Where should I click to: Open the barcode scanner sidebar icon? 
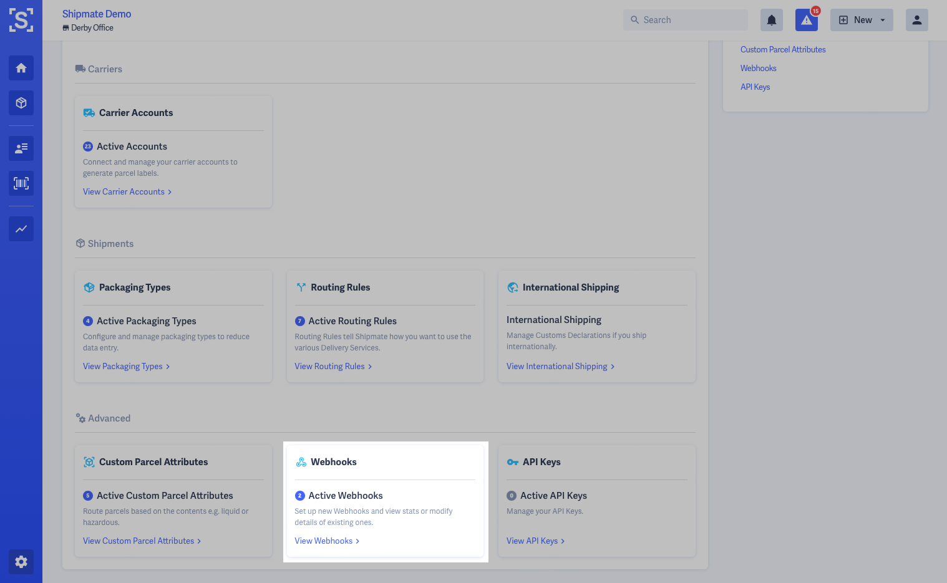click(21, 183)
